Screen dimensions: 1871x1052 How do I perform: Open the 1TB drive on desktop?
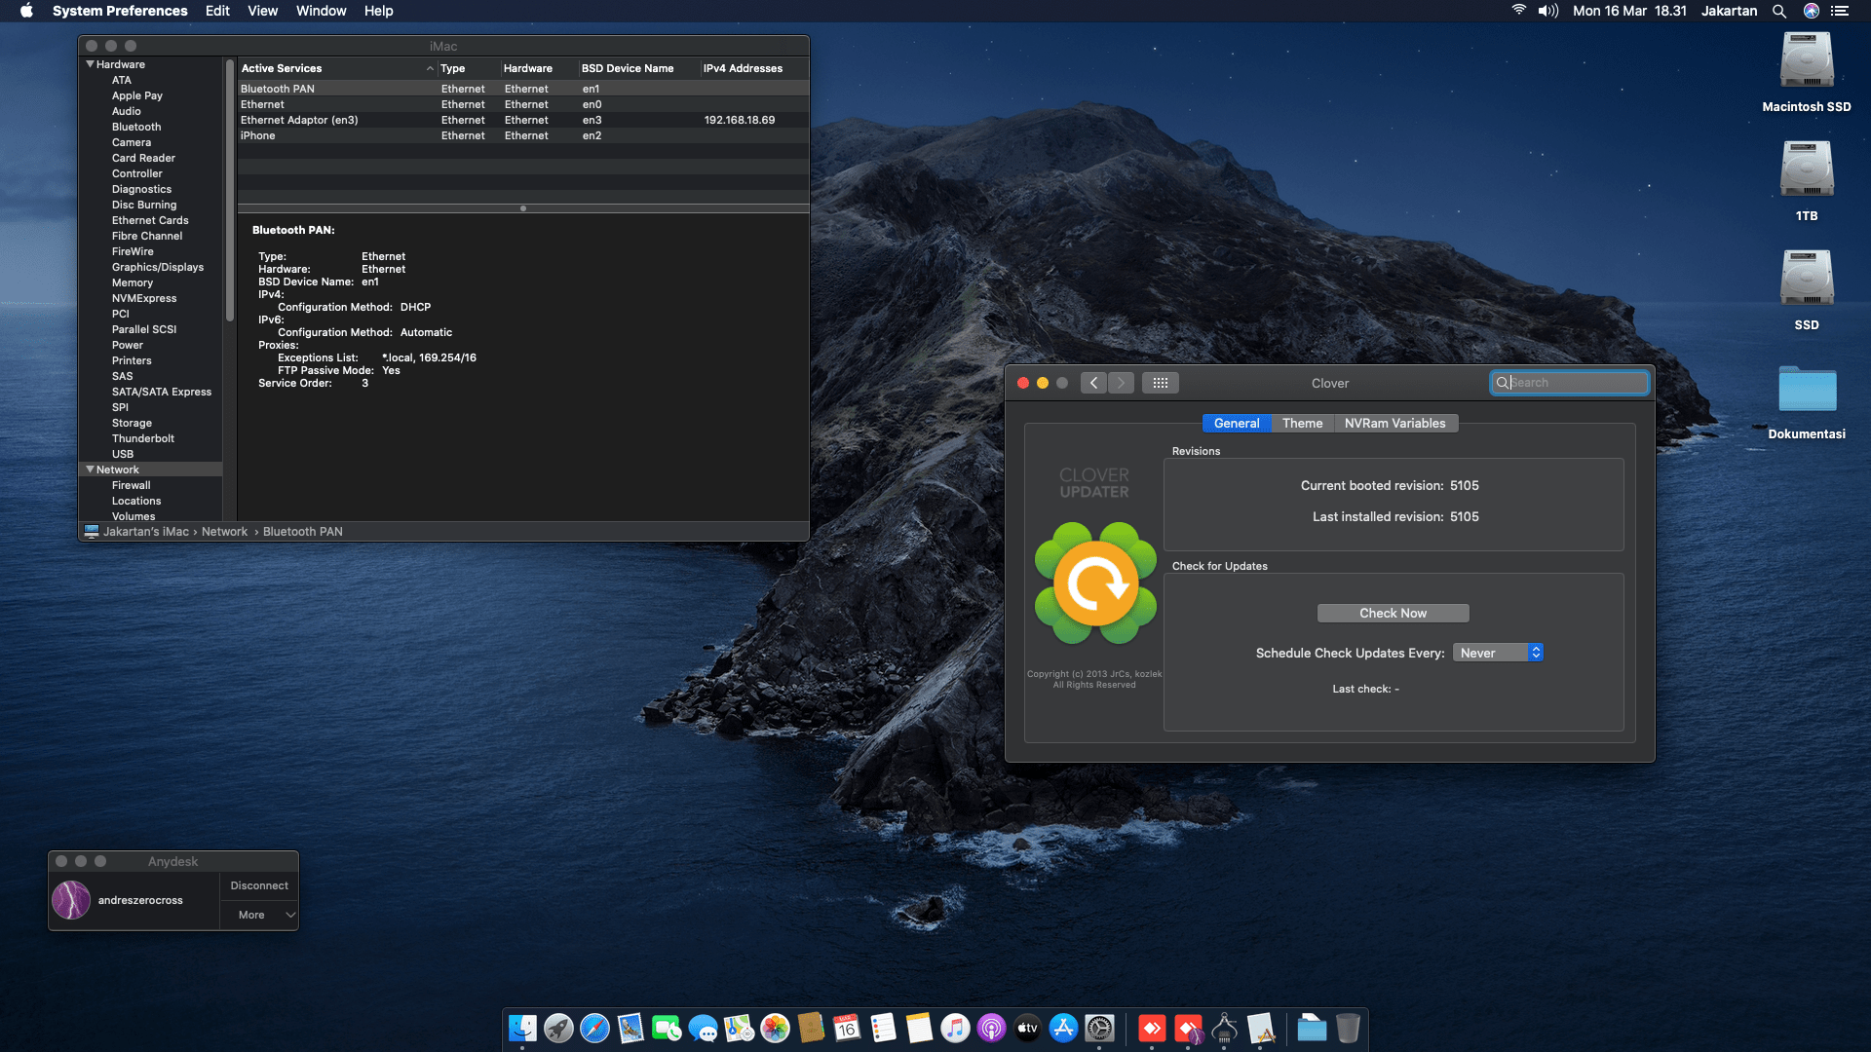[1807, 181]
